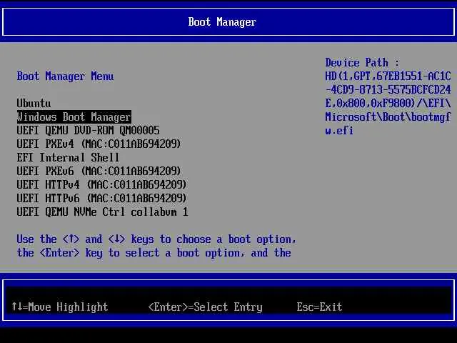Click the Boot Manager title text

point(222,22)
